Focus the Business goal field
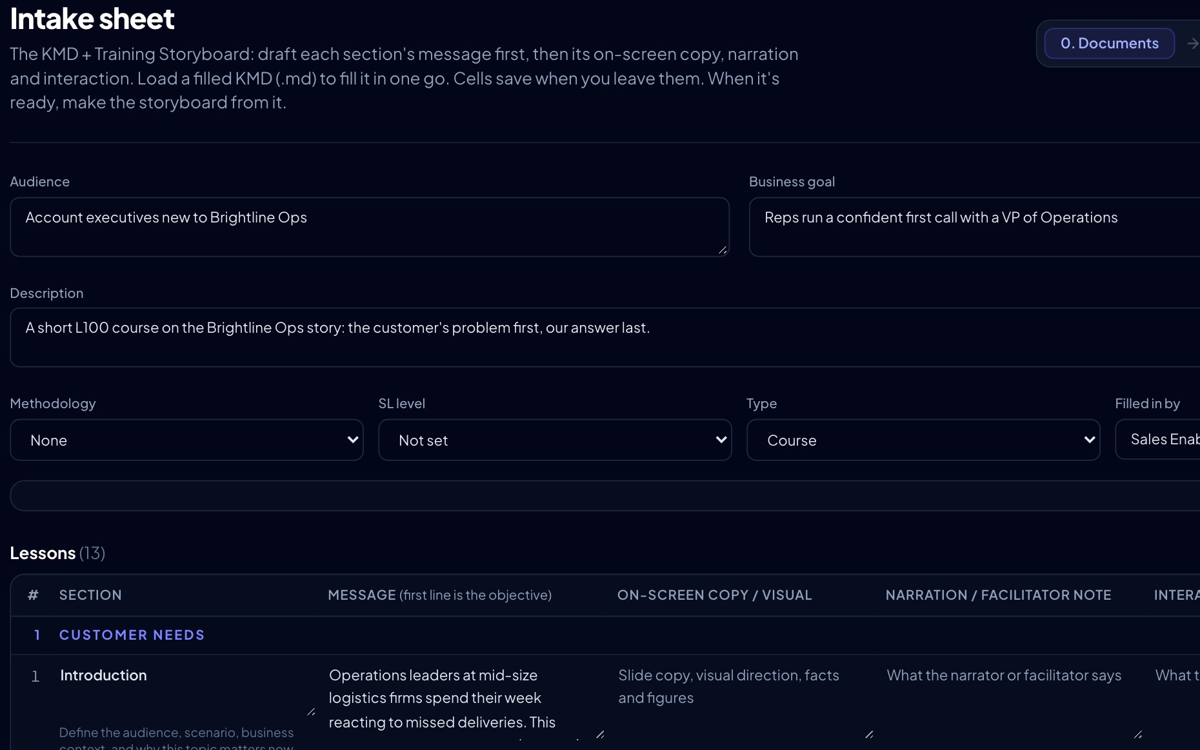The height and width of the screenshot is (750, 1200). coord(974,227)
